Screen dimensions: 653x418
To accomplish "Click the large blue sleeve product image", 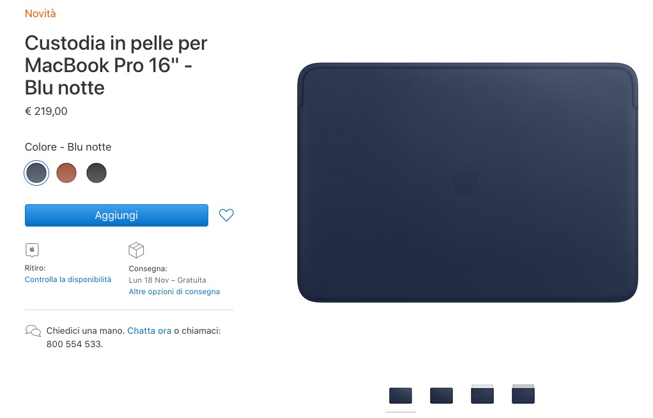I will tap(468, 182).
